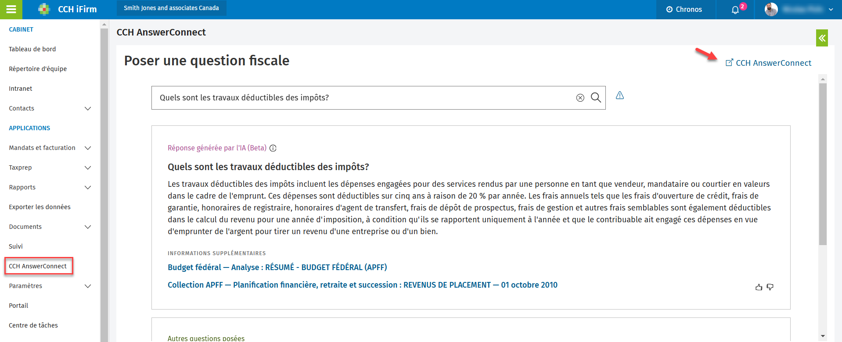Screen dimensions: 842x342
Task: Open CCH AnswerConnect external link
Action: tap(768, 63)
